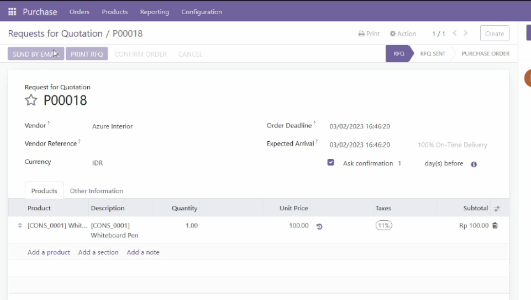Open the Reporting menu

154,11
